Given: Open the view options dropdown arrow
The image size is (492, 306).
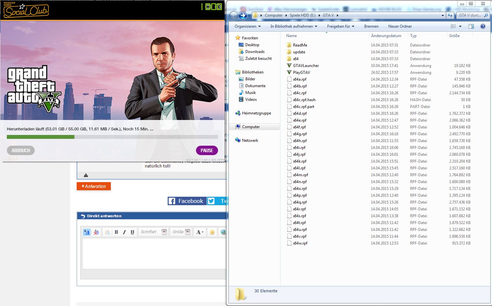Looking at the screenshot, I should pyautogui.click(x=460, y=26).
